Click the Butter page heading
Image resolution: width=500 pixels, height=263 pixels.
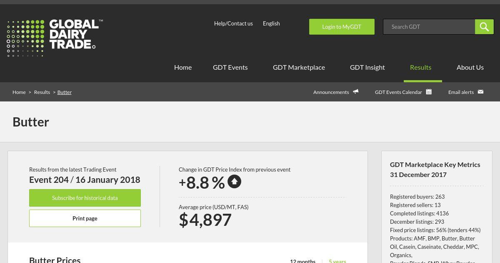(x=31, y=122)
